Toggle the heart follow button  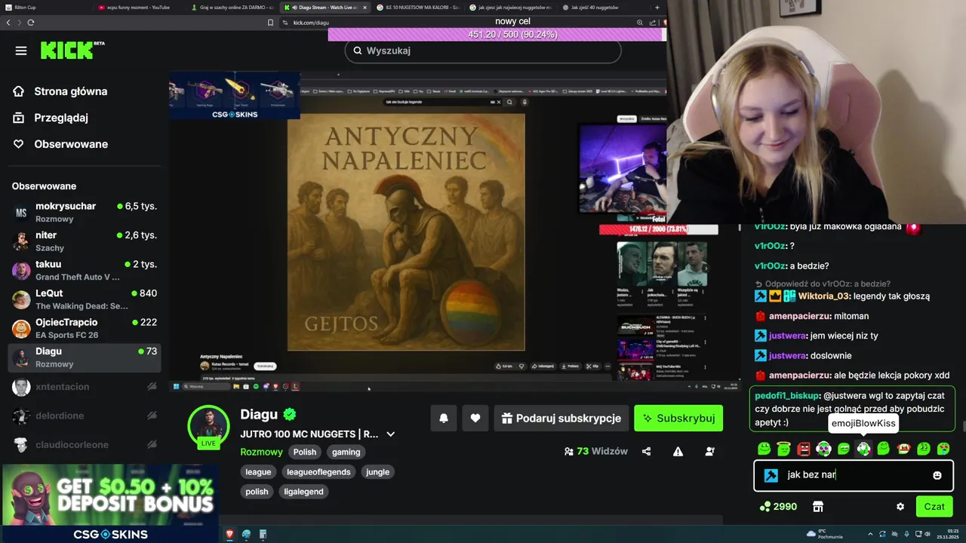coord(475,418)
